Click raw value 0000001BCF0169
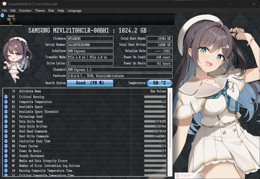 point(155,131)
